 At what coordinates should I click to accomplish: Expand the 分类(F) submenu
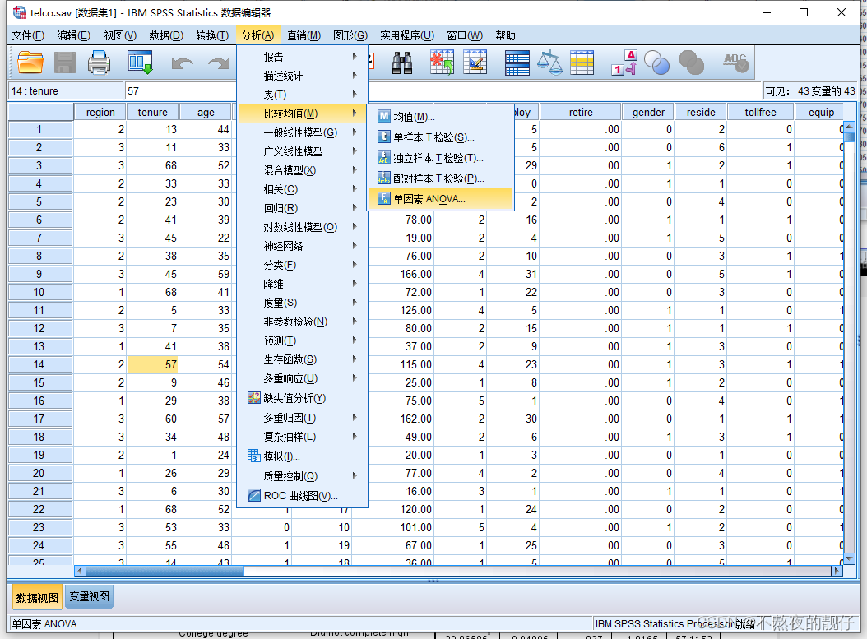302,266
